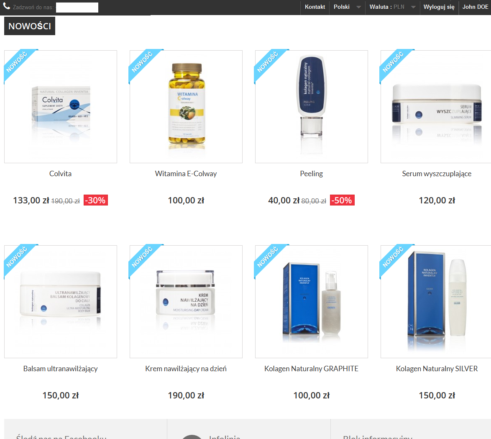Click the NOWOŚĆ ribbon on Kolagen Naturalny GRAPHITE
The width and height of the screenshot is (491, 439).
coord(268,257)
